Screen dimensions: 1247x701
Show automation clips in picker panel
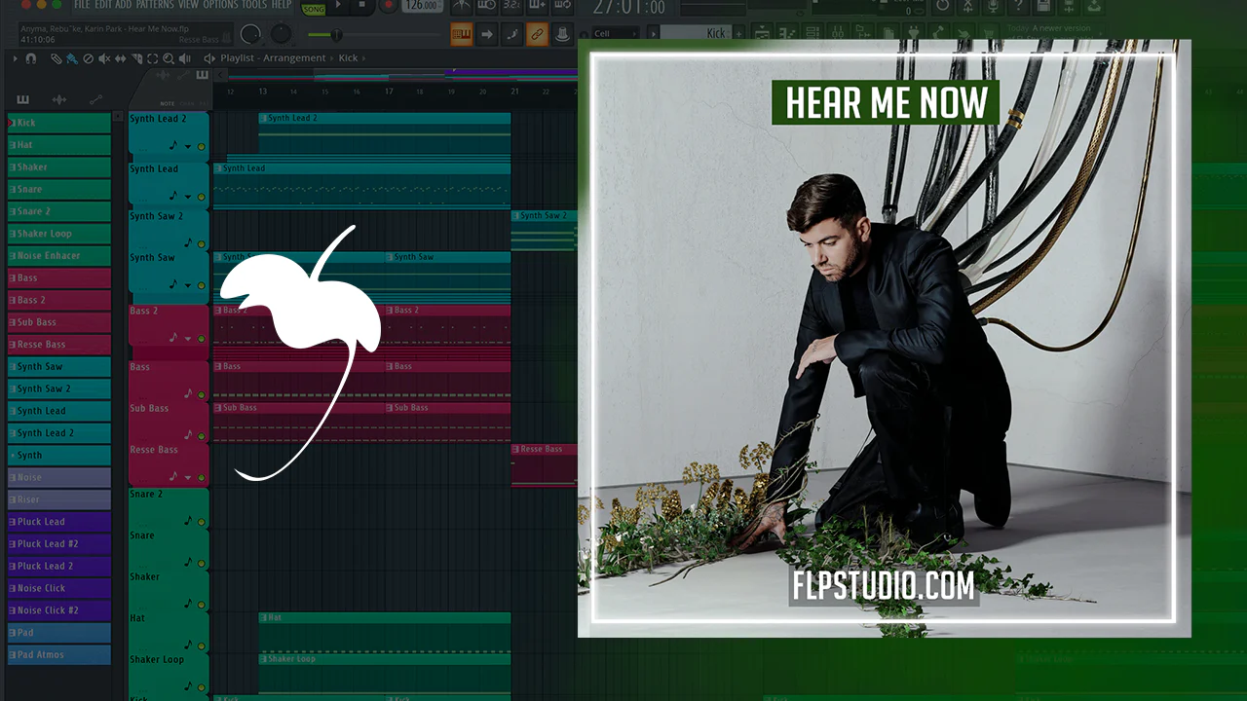click(x=95, y=99)
